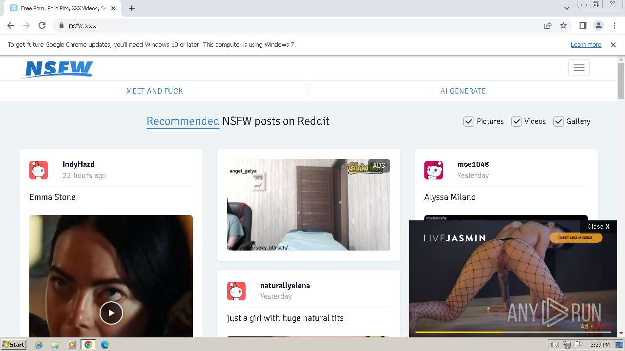Go back using the browser back arrow
Image resolution: width=625 pixels, height=351 pixels.
[x=11, y=25]
